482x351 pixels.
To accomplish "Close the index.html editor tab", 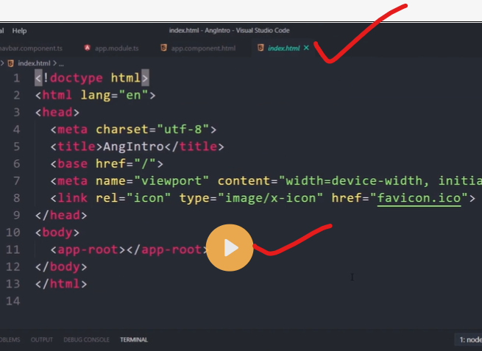I will pos(306,48).
